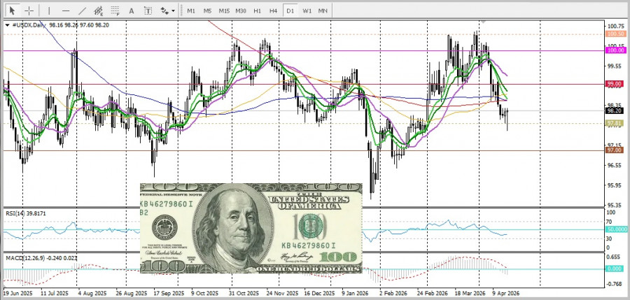Activate the crosshair tool

[x=29, y=11]
